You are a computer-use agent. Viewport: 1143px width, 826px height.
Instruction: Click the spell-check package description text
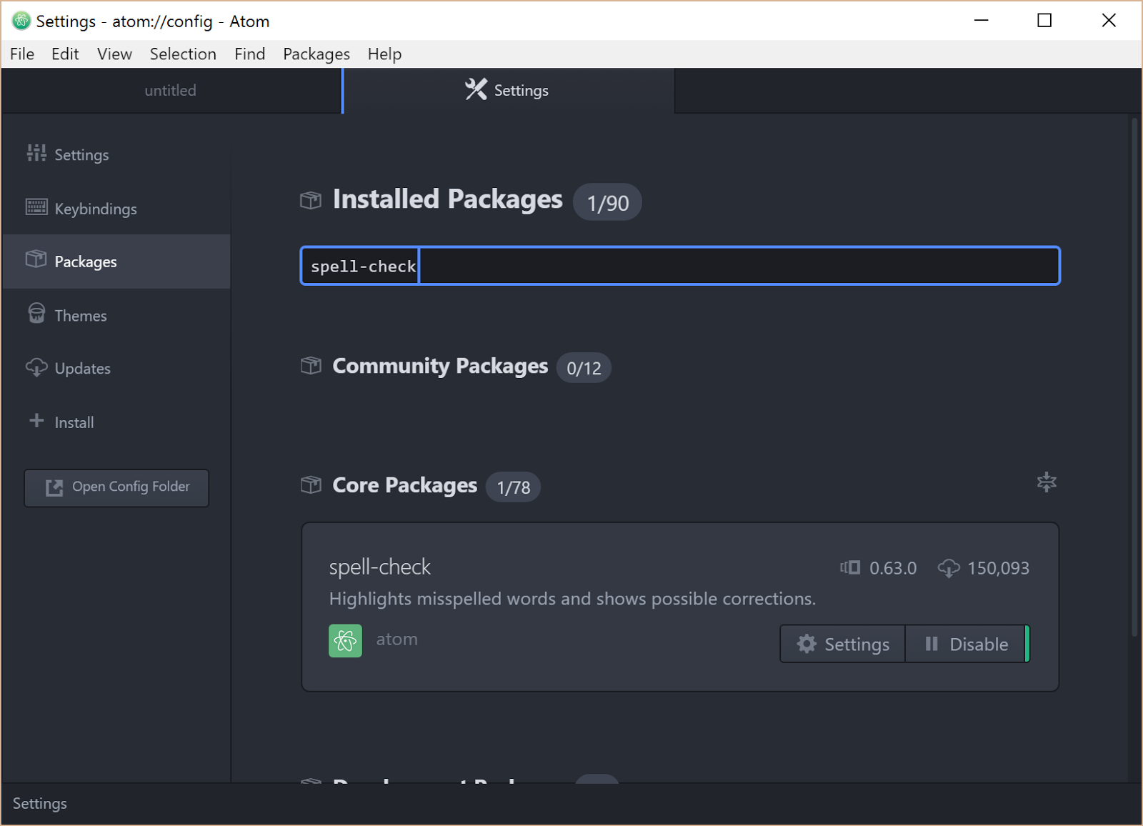(x=572, y=599)
